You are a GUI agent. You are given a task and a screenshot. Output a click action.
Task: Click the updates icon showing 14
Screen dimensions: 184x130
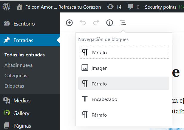pos(110,7)
